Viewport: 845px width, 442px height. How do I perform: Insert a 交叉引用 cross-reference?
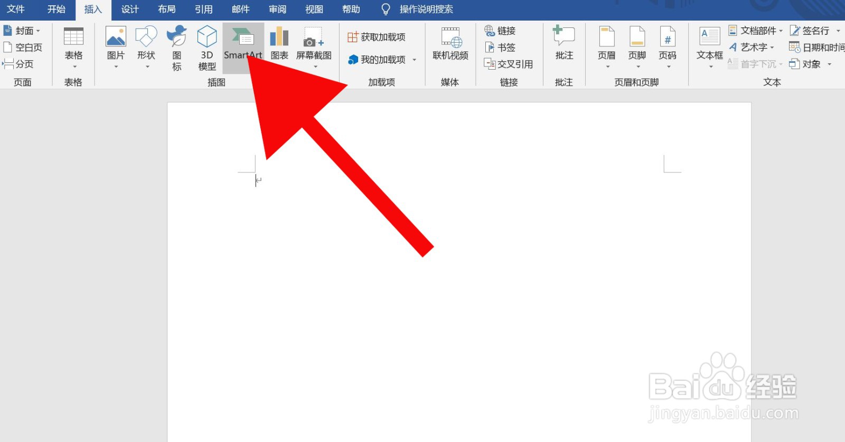coord(509,64)
